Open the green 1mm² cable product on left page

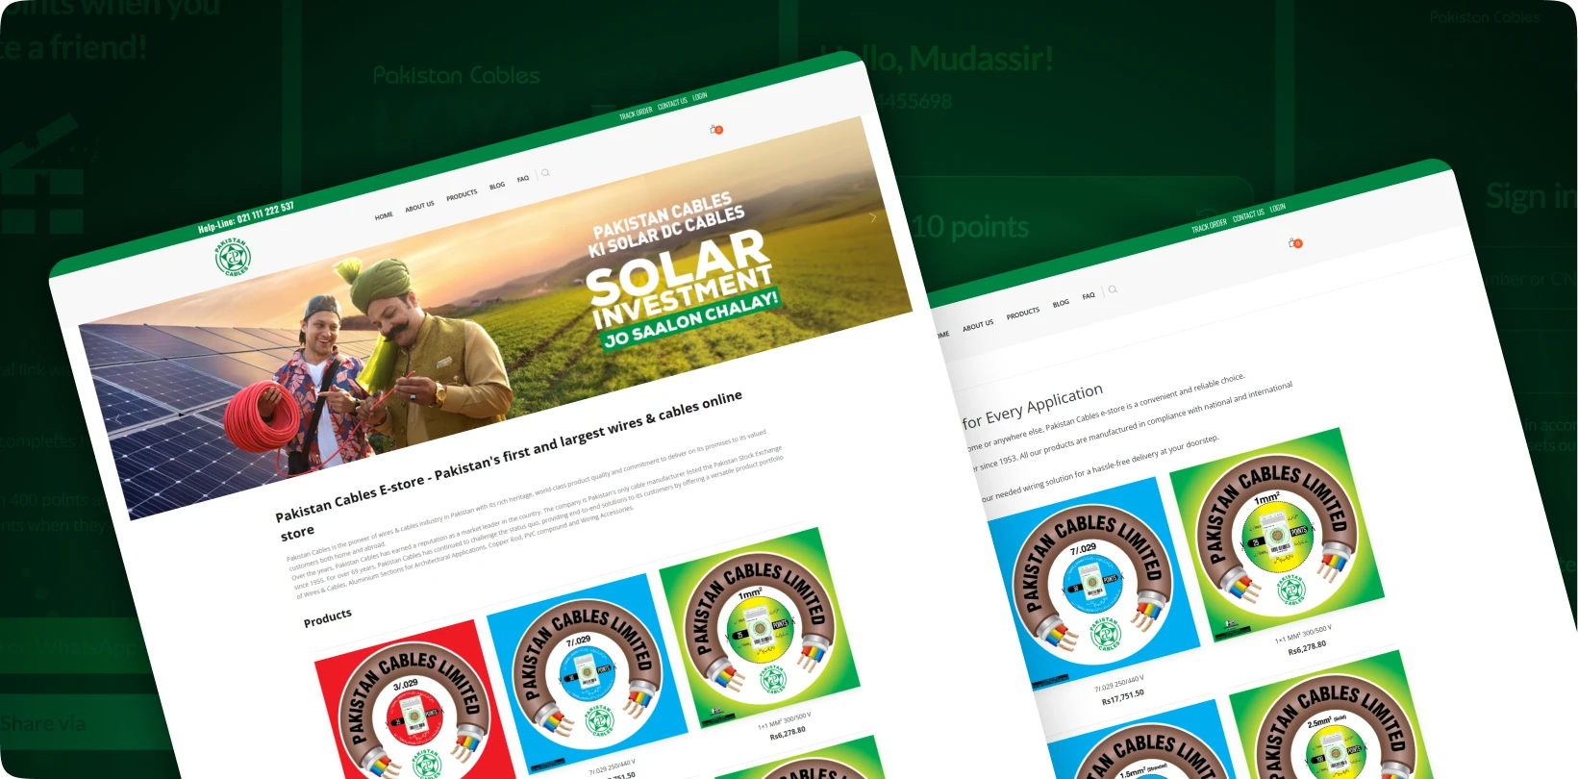click(759, 627)
